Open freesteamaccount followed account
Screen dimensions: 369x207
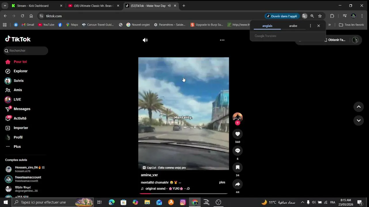pos(24,179)
